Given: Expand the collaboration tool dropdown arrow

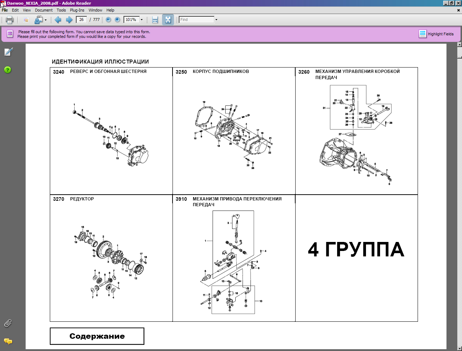Looking at the screenshot, I should tap(45, 20).
